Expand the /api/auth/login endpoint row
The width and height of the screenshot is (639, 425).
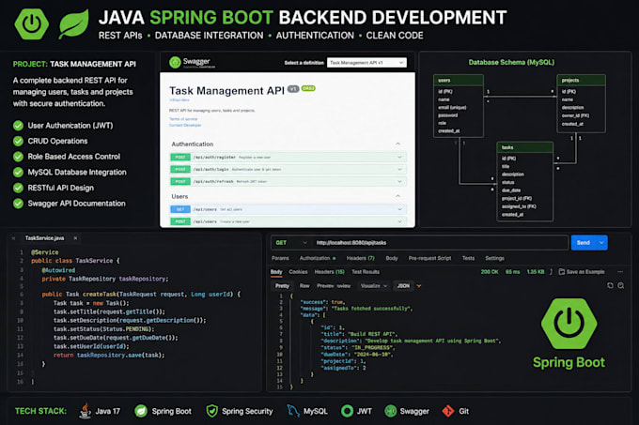(288, 169)
